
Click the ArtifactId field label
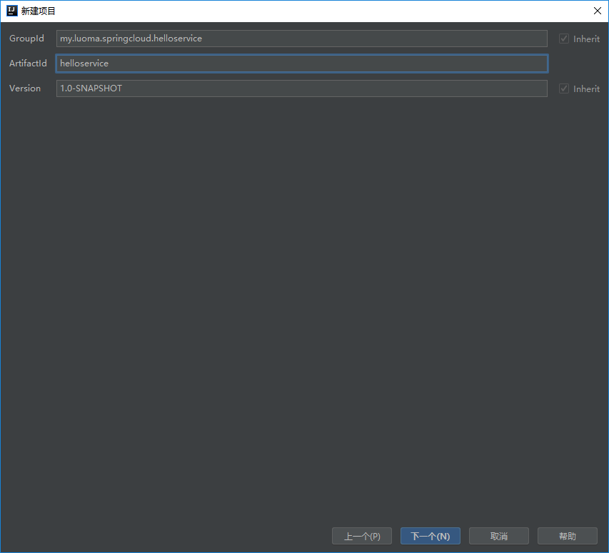click(28, 64)
